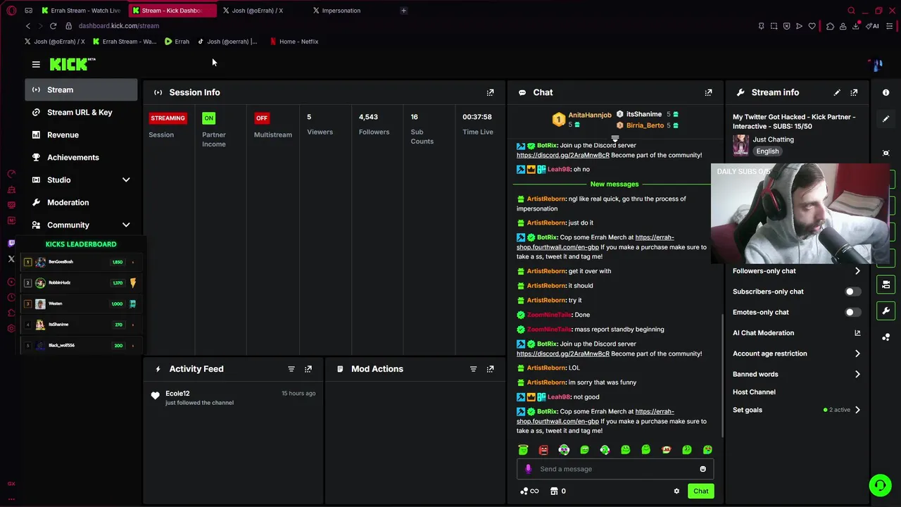Image resolution: width=901 pixels, height=507 pixels.
Task: Open browser downloads icon
Action: pos(856,26)
